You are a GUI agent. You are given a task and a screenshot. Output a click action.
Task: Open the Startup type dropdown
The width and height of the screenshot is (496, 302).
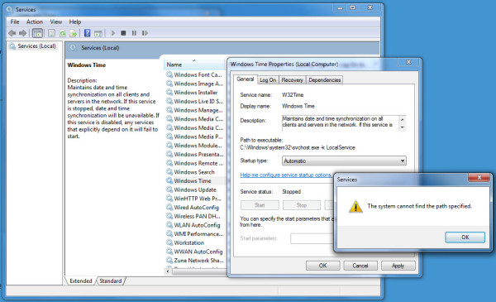[x=344, y=161]
